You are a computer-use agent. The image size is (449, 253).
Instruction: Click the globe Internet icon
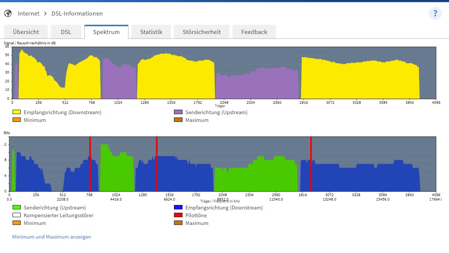click(x=8, y=14)
